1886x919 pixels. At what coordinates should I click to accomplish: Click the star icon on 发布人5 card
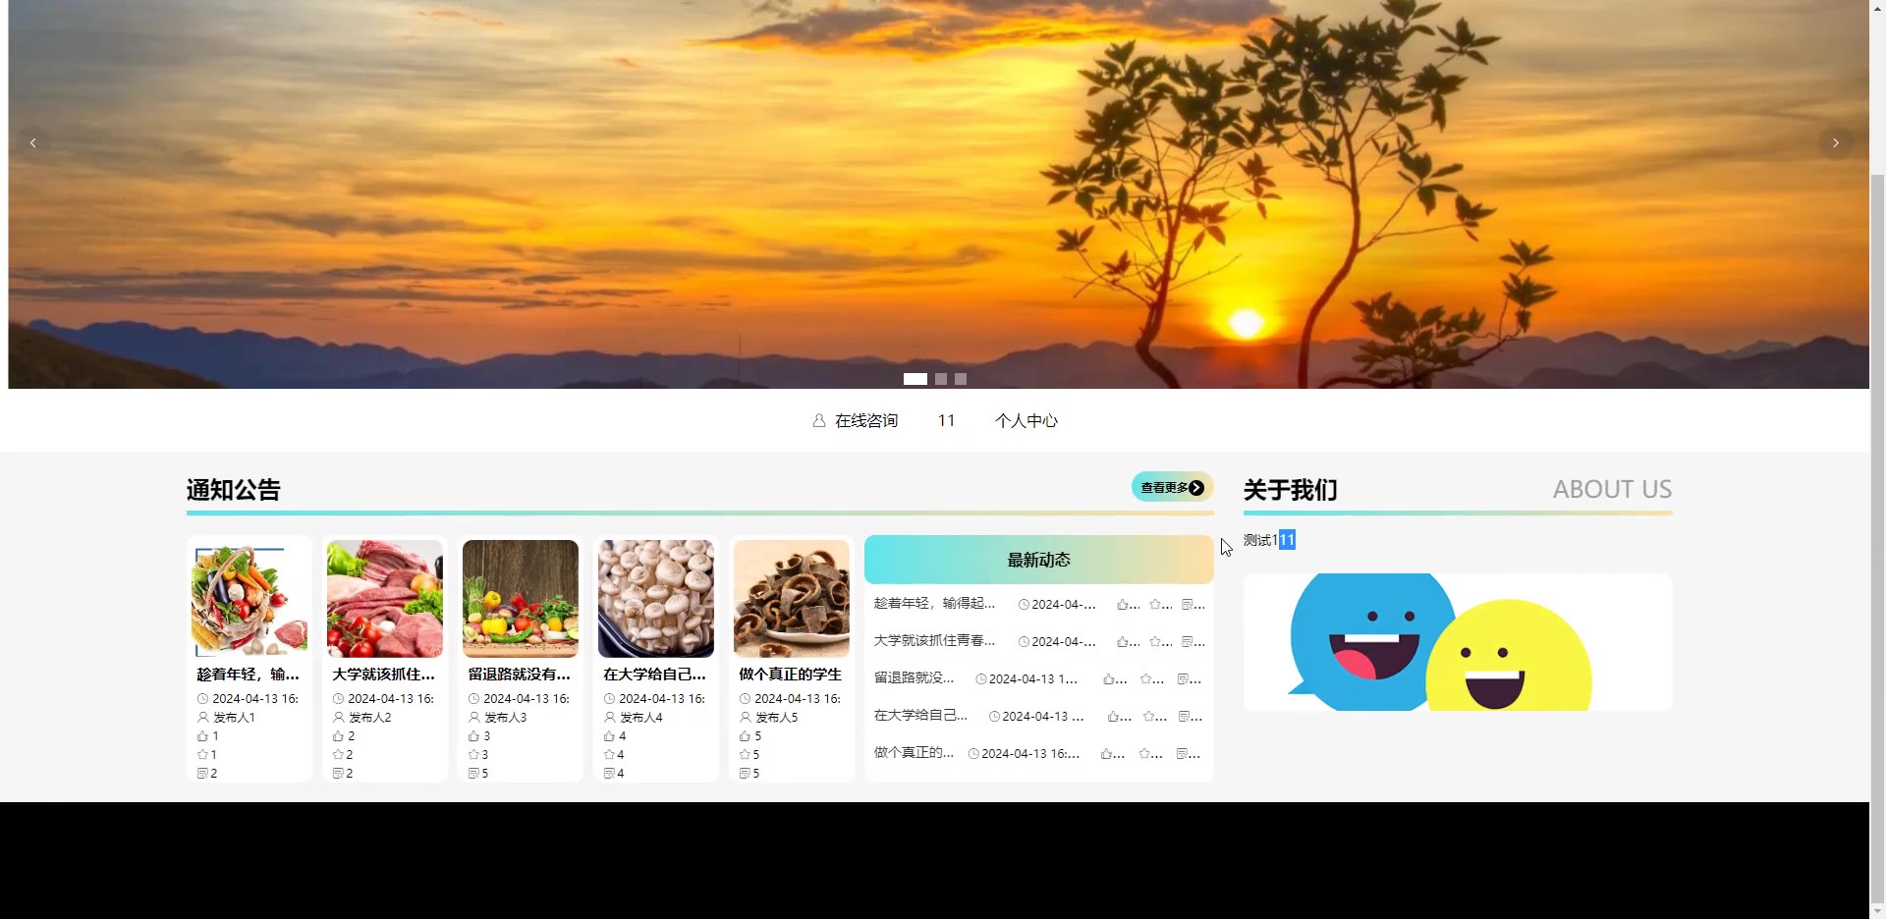coord(745,755)
